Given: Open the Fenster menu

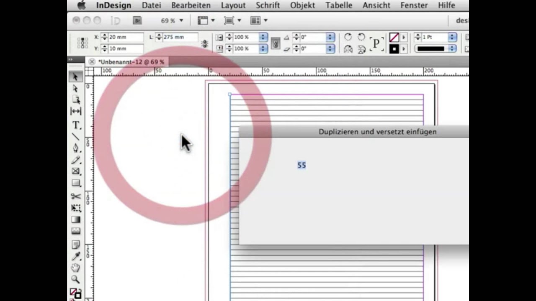Looking at the screenshot, I should (414, 5).
